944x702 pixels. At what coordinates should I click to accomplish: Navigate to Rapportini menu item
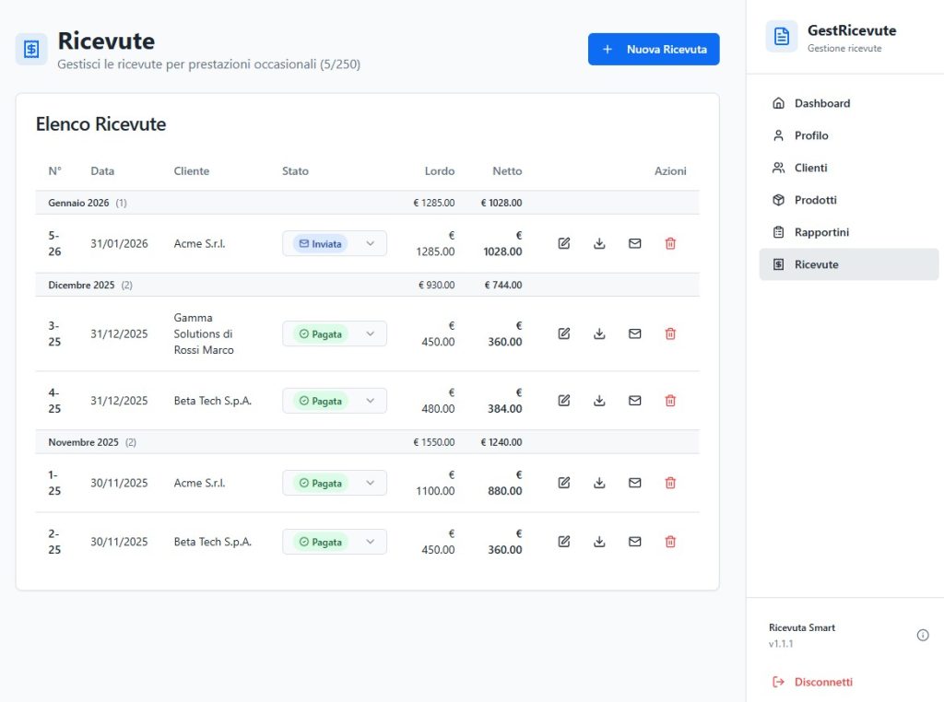[x=821, y=232]
